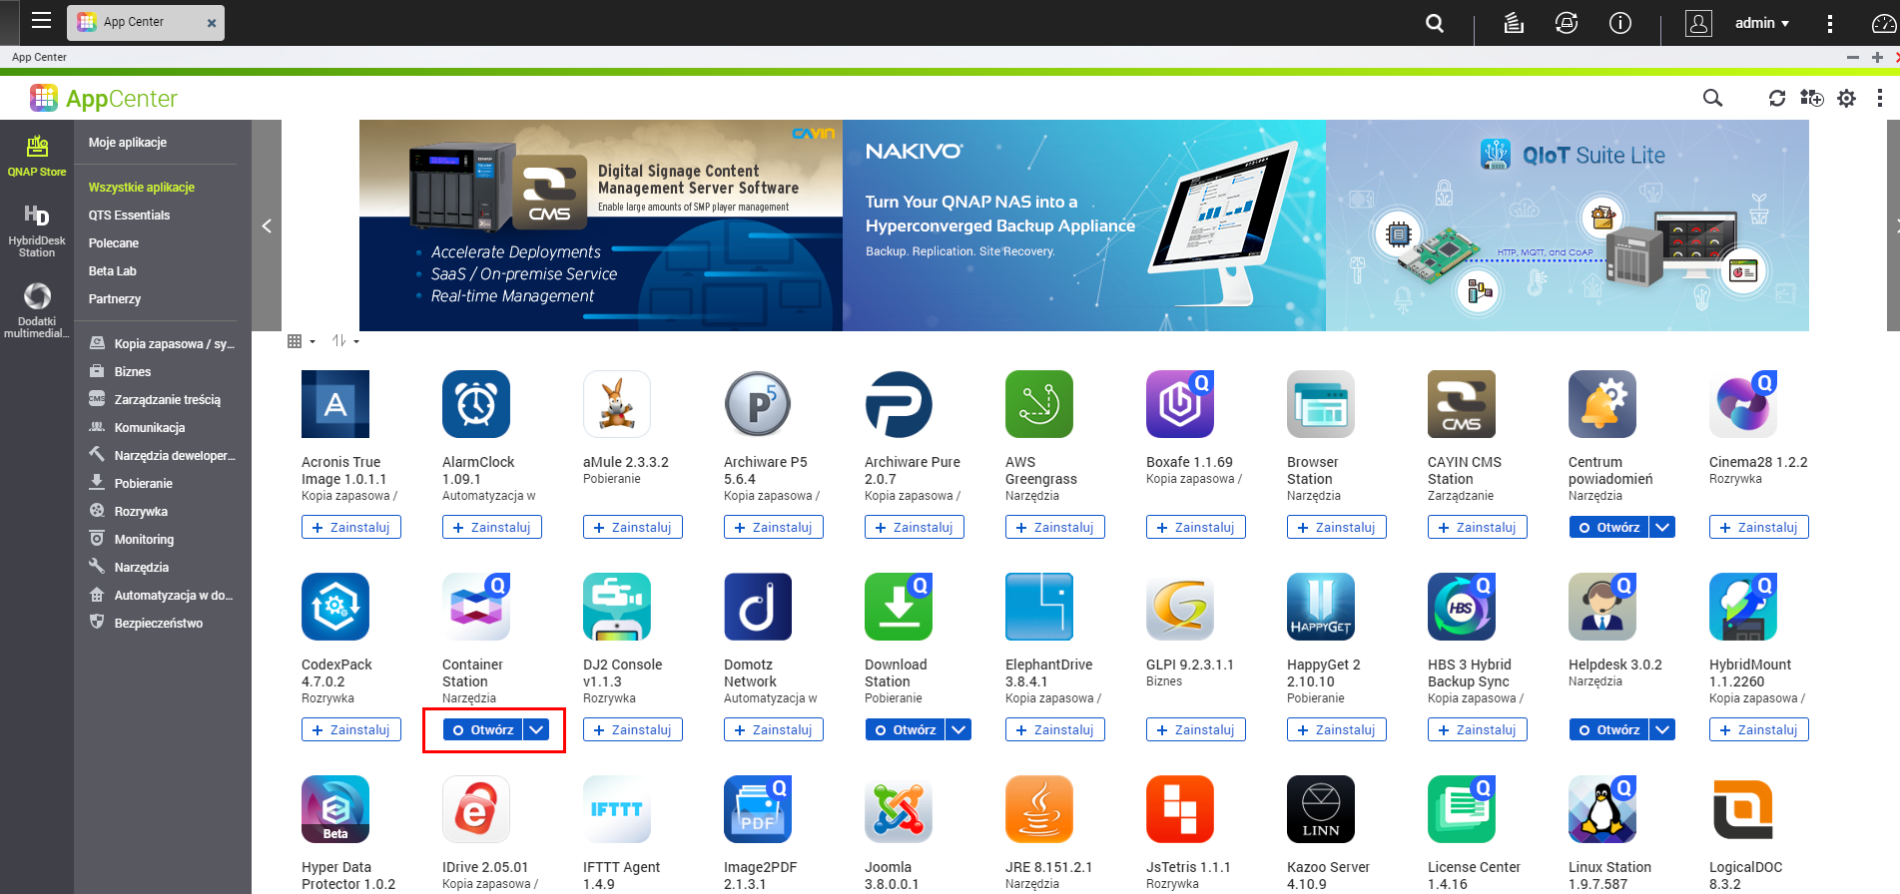Image resolution: width=1900 pixels, height=894 pixels.
Task: Select Wszystkie aplikacje menu item
Action: pyautogui.click(x=142, y=188)
